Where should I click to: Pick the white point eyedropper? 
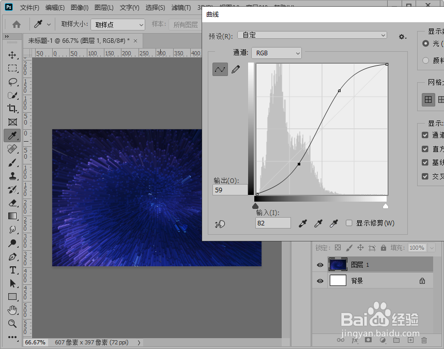[333, 223]
